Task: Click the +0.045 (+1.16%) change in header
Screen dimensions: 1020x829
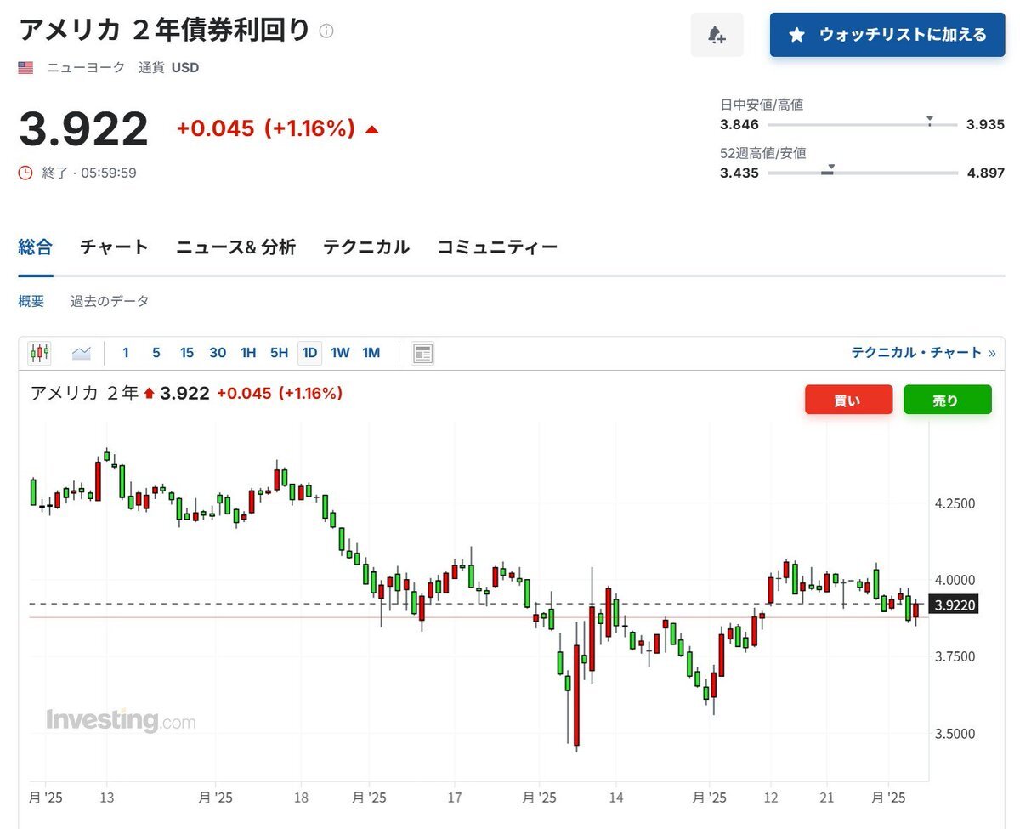Action: pos(265,129)
